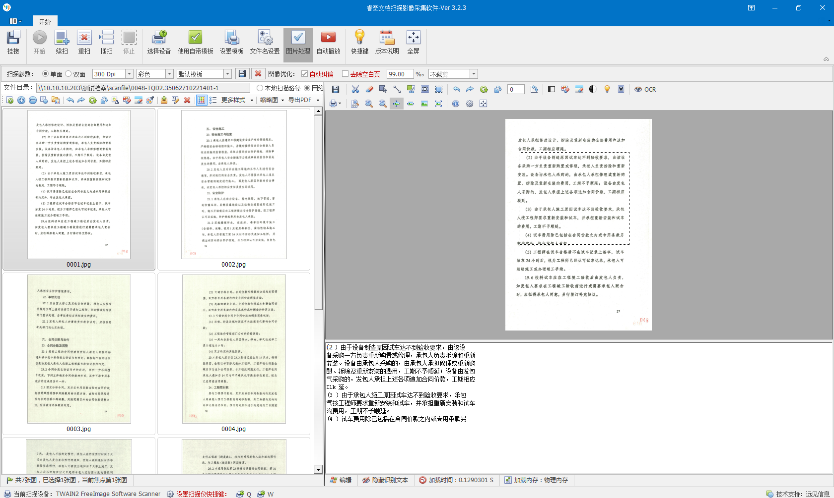Viewport: 834px width, 498px height.
Task: Click red X button beside scan parameters
Action: click(x=258, y=74)
